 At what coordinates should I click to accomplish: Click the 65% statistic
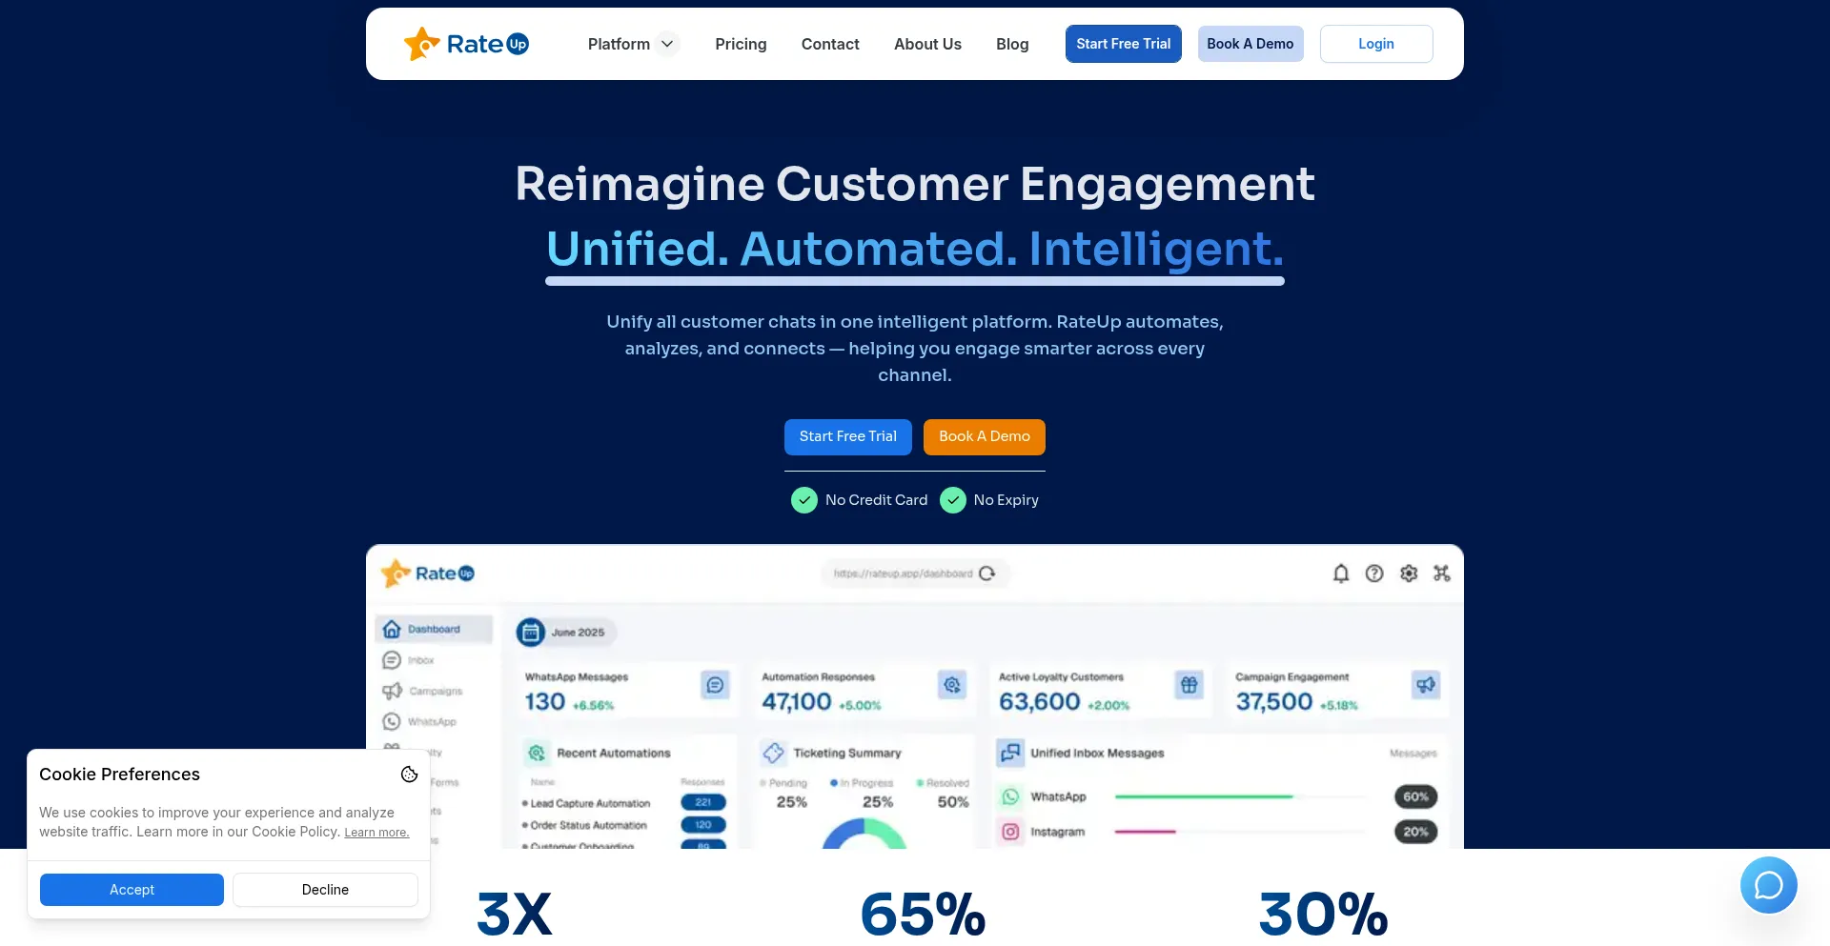coord(923,915)
